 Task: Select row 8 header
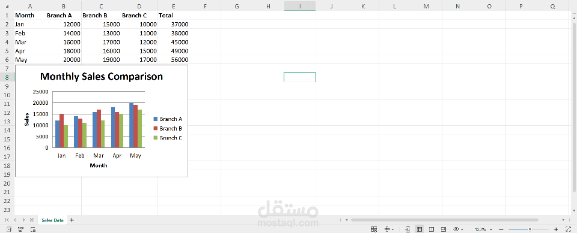click(x=7, y=77)
